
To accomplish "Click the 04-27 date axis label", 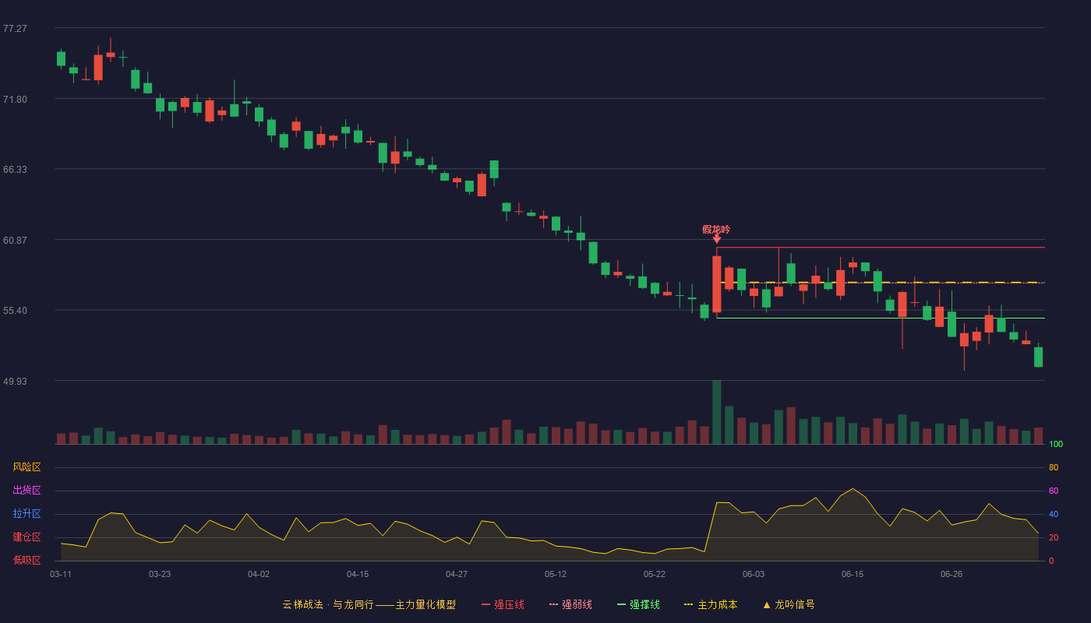I will coord(457,574).
